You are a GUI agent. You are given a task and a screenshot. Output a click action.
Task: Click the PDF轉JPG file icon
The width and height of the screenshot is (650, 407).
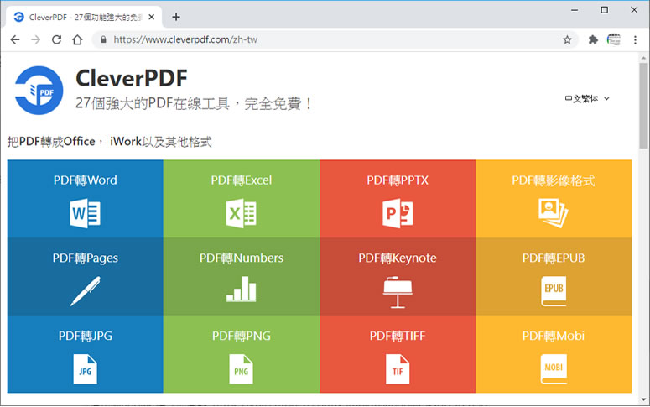85,368
